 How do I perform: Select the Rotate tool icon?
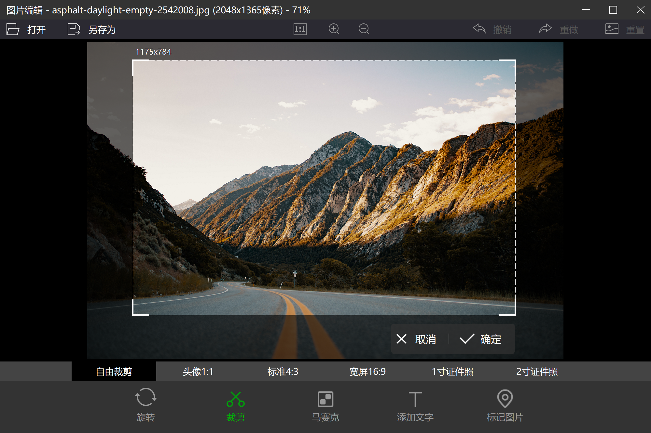[x=145, y=398]
